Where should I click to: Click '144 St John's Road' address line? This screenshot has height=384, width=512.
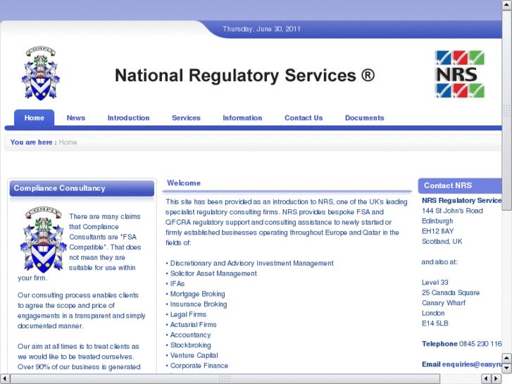tap(452, 211)
